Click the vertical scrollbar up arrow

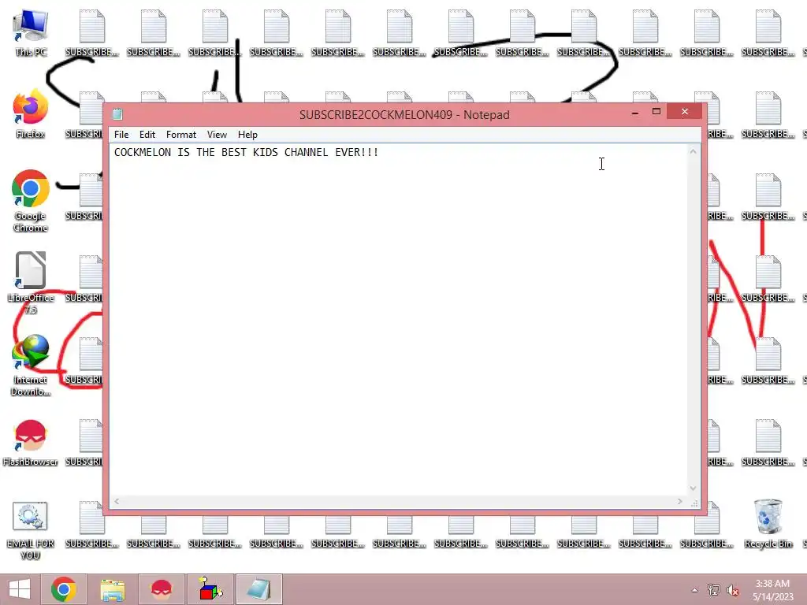point(694,151)
